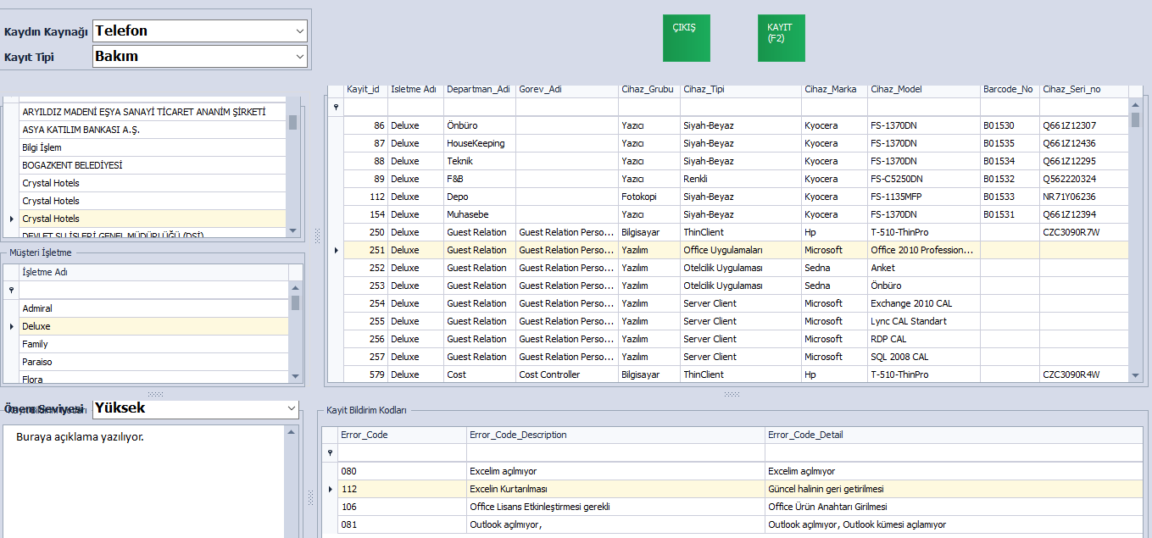The image size is (1152, 538).
Task: Select 'Family' in Müşteri İşletme list
Action: tap(154, 344)
